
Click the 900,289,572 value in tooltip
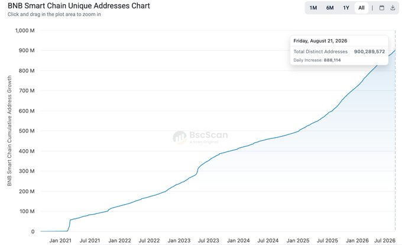click(x=369, y=51)
